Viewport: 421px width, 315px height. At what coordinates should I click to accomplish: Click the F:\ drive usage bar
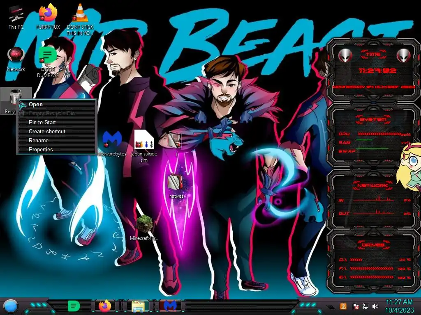point(372,268)
